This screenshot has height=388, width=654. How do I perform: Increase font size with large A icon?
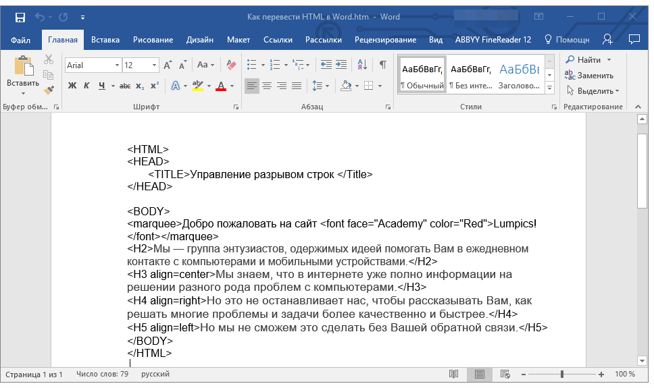point(168,65)
